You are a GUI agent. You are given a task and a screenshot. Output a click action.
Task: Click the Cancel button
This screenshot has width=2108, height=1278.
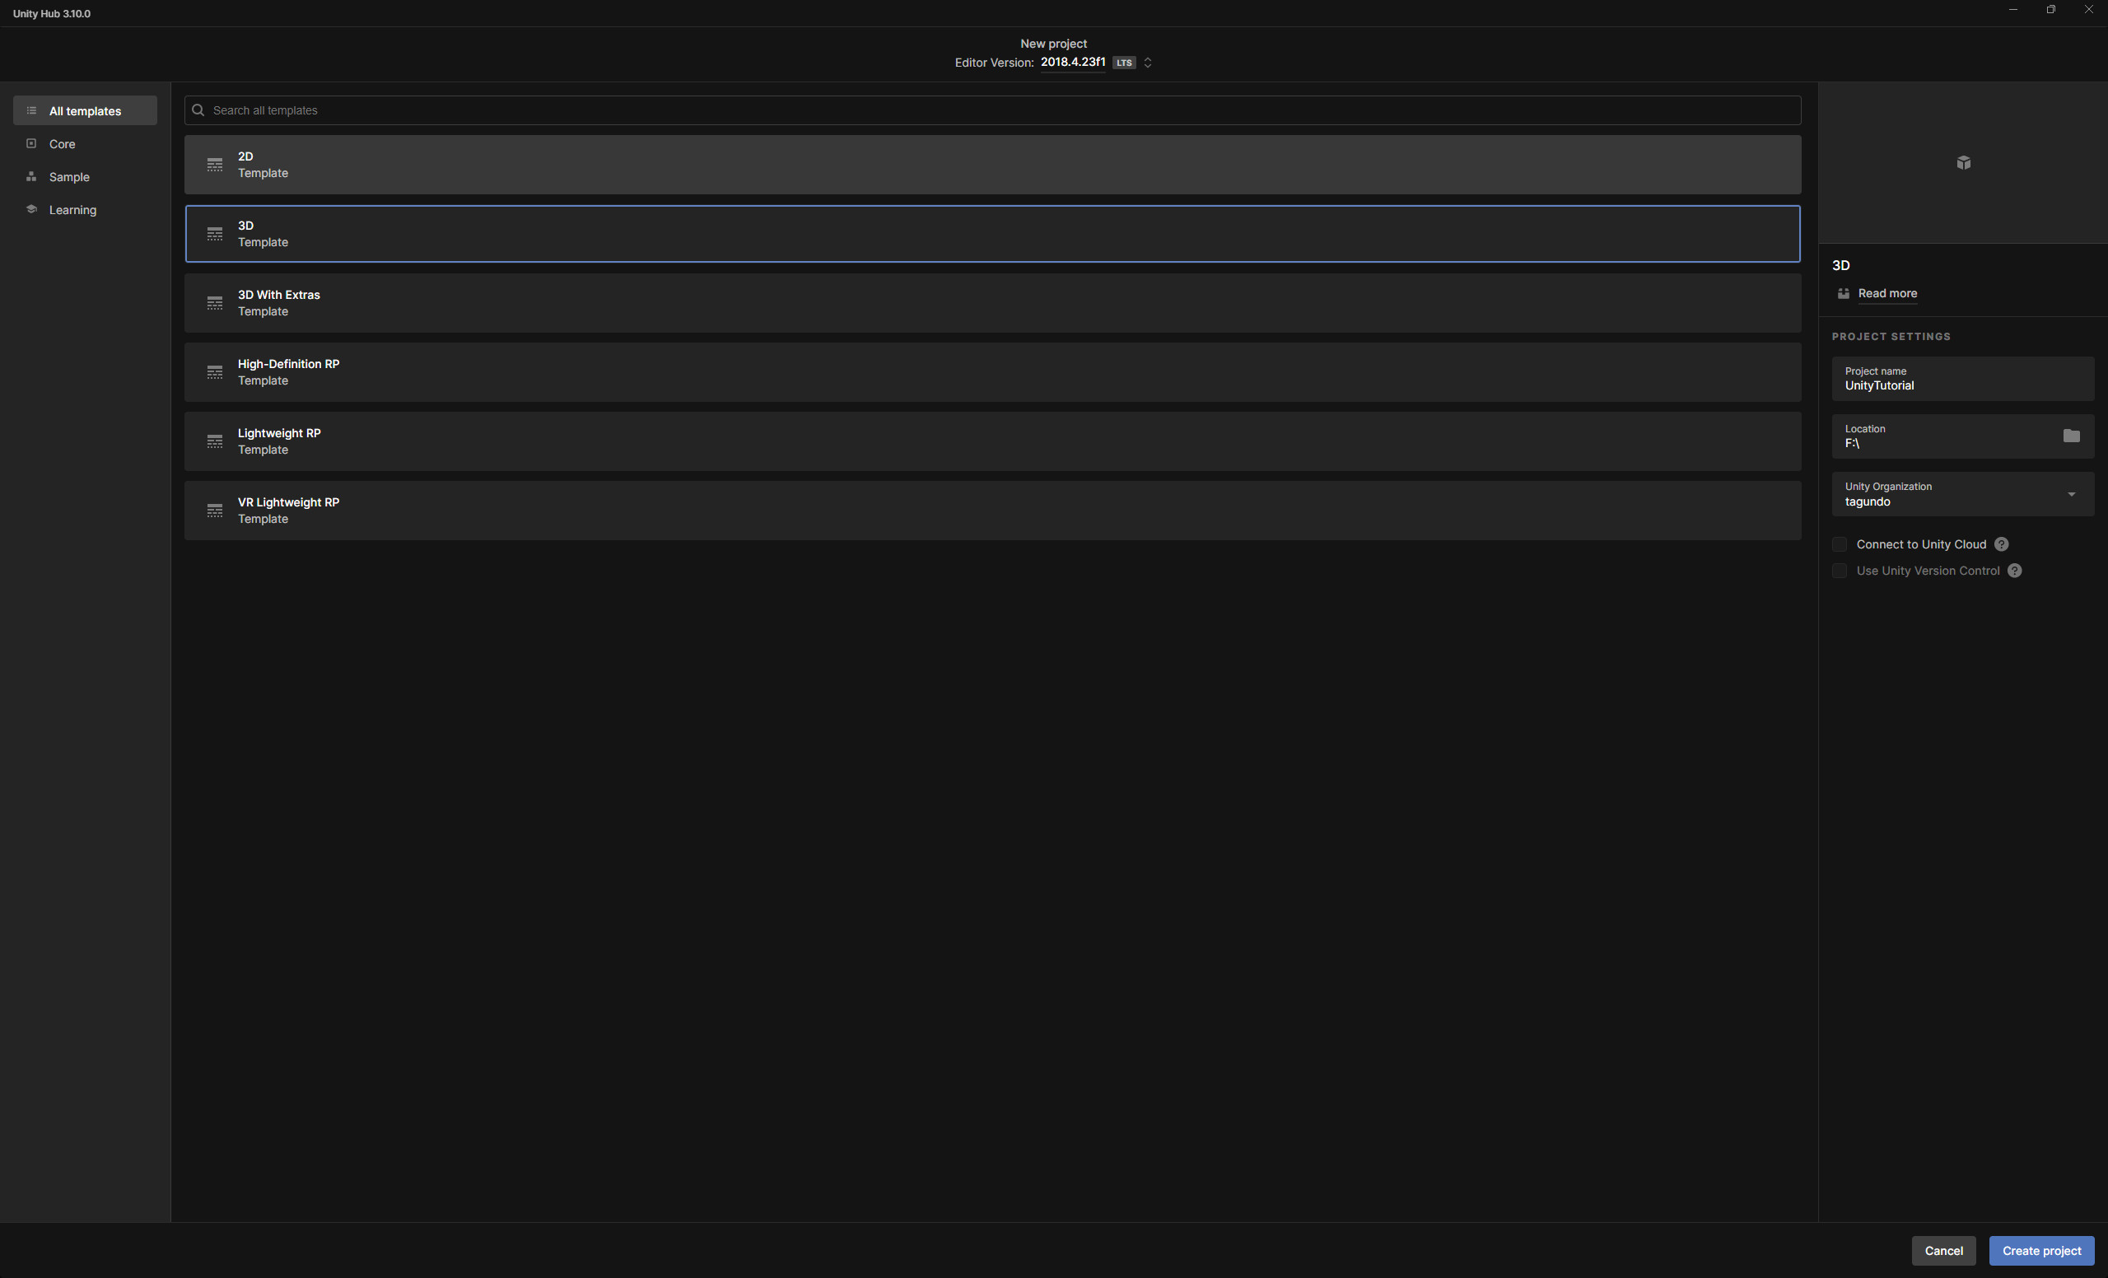[1942, 1251]
